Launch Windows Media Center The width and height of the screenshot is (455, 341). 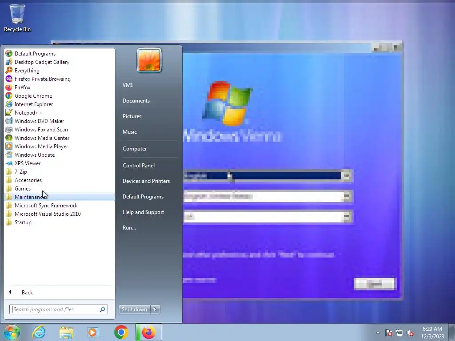pos(60,138)
